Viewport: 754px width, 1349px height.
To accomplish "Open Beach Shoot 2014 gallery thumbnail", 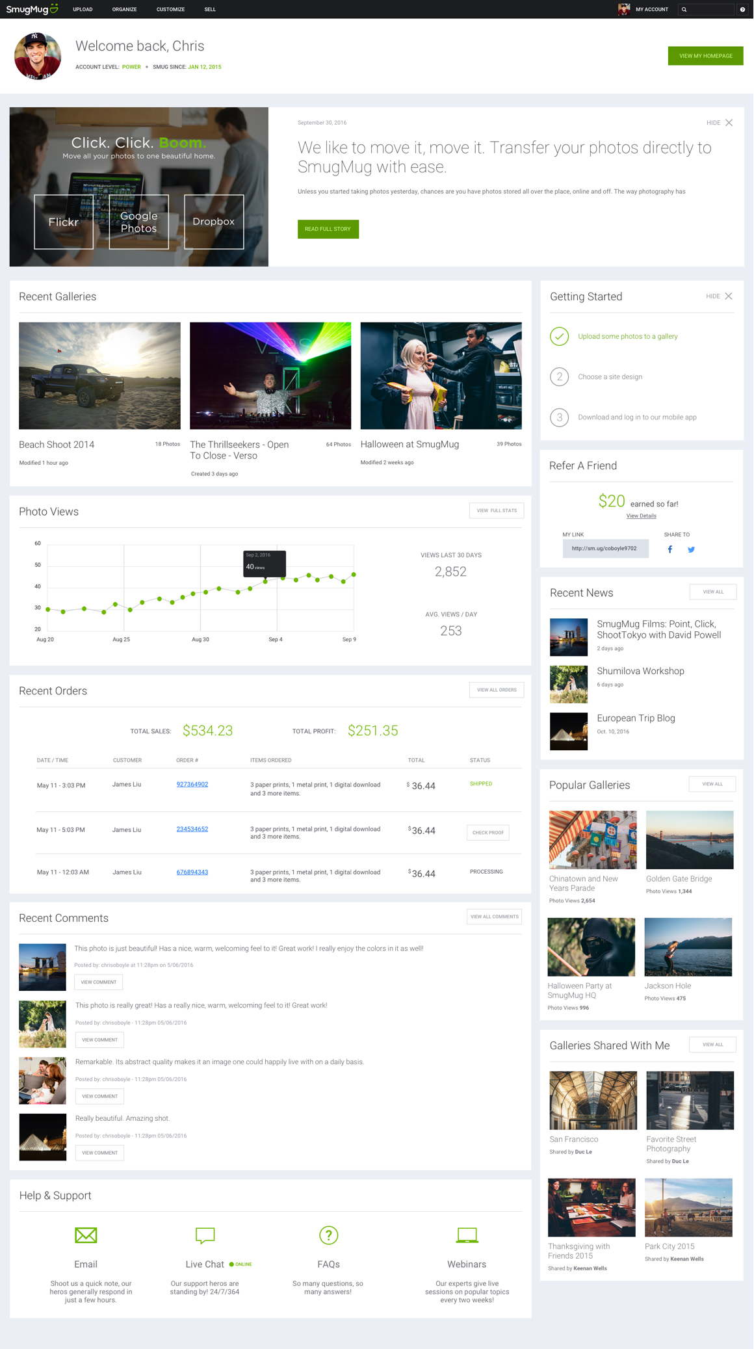I will click(x=99, y=376).
